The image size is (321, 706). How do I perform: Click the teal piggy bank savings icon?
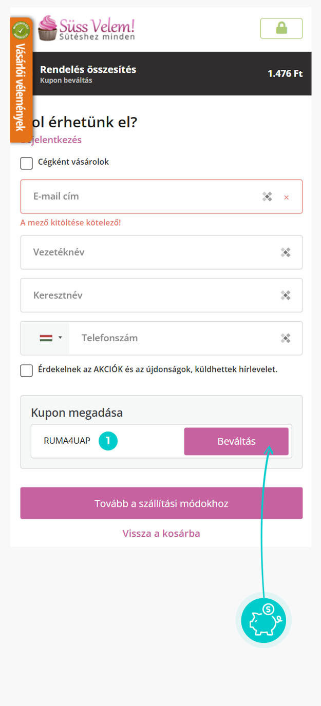click(263, 620)
